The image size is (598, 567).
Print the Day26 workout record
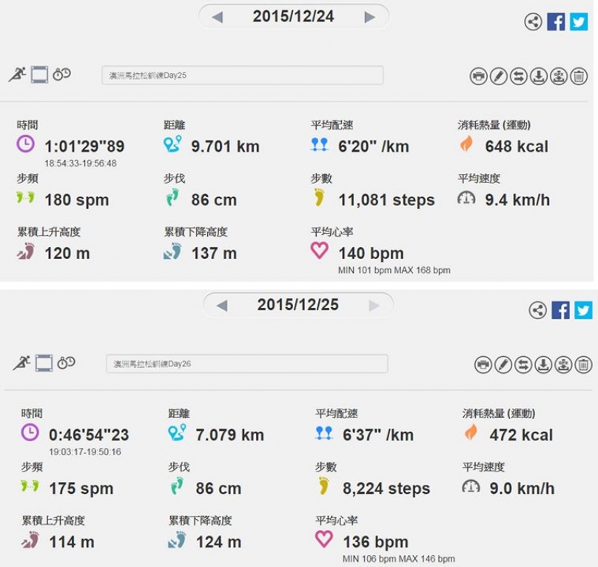tap(483, 365)
